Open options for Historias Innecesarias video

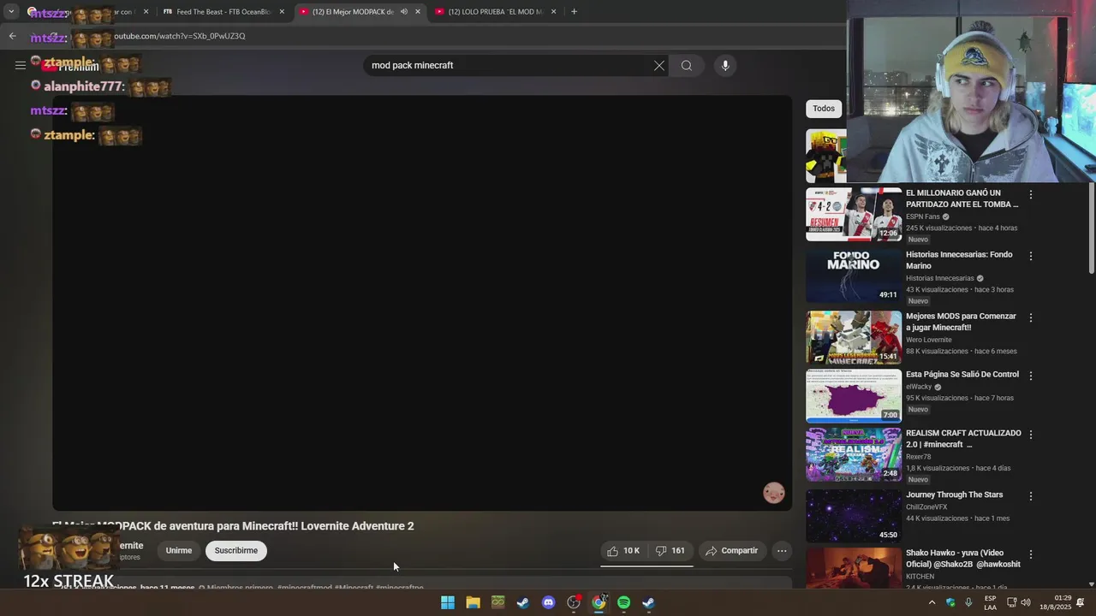point(1031,256)
